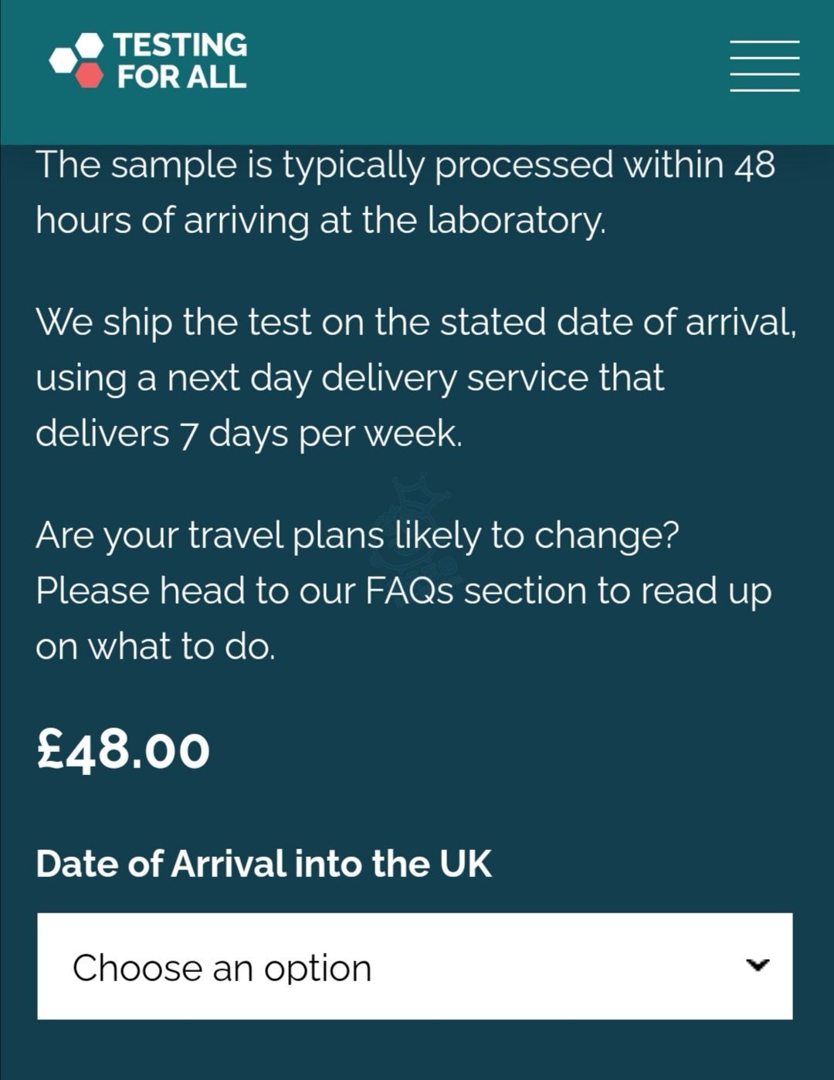Click the words on what to do

[155, 646]
